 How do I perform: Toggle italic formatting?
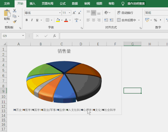click(32, 20)
